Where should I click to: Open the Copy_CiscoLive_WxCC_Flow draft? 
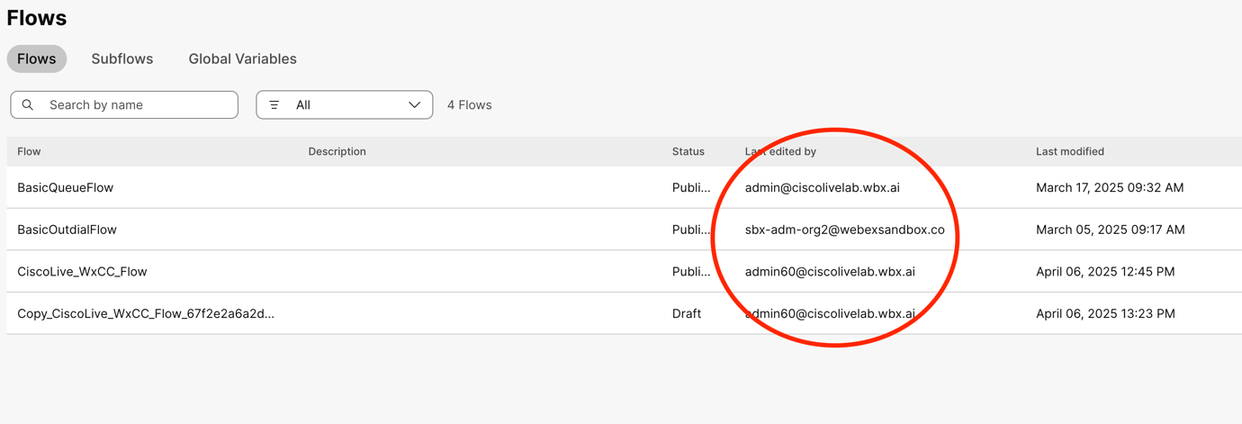pyautogui.click(x=146, y=313)
